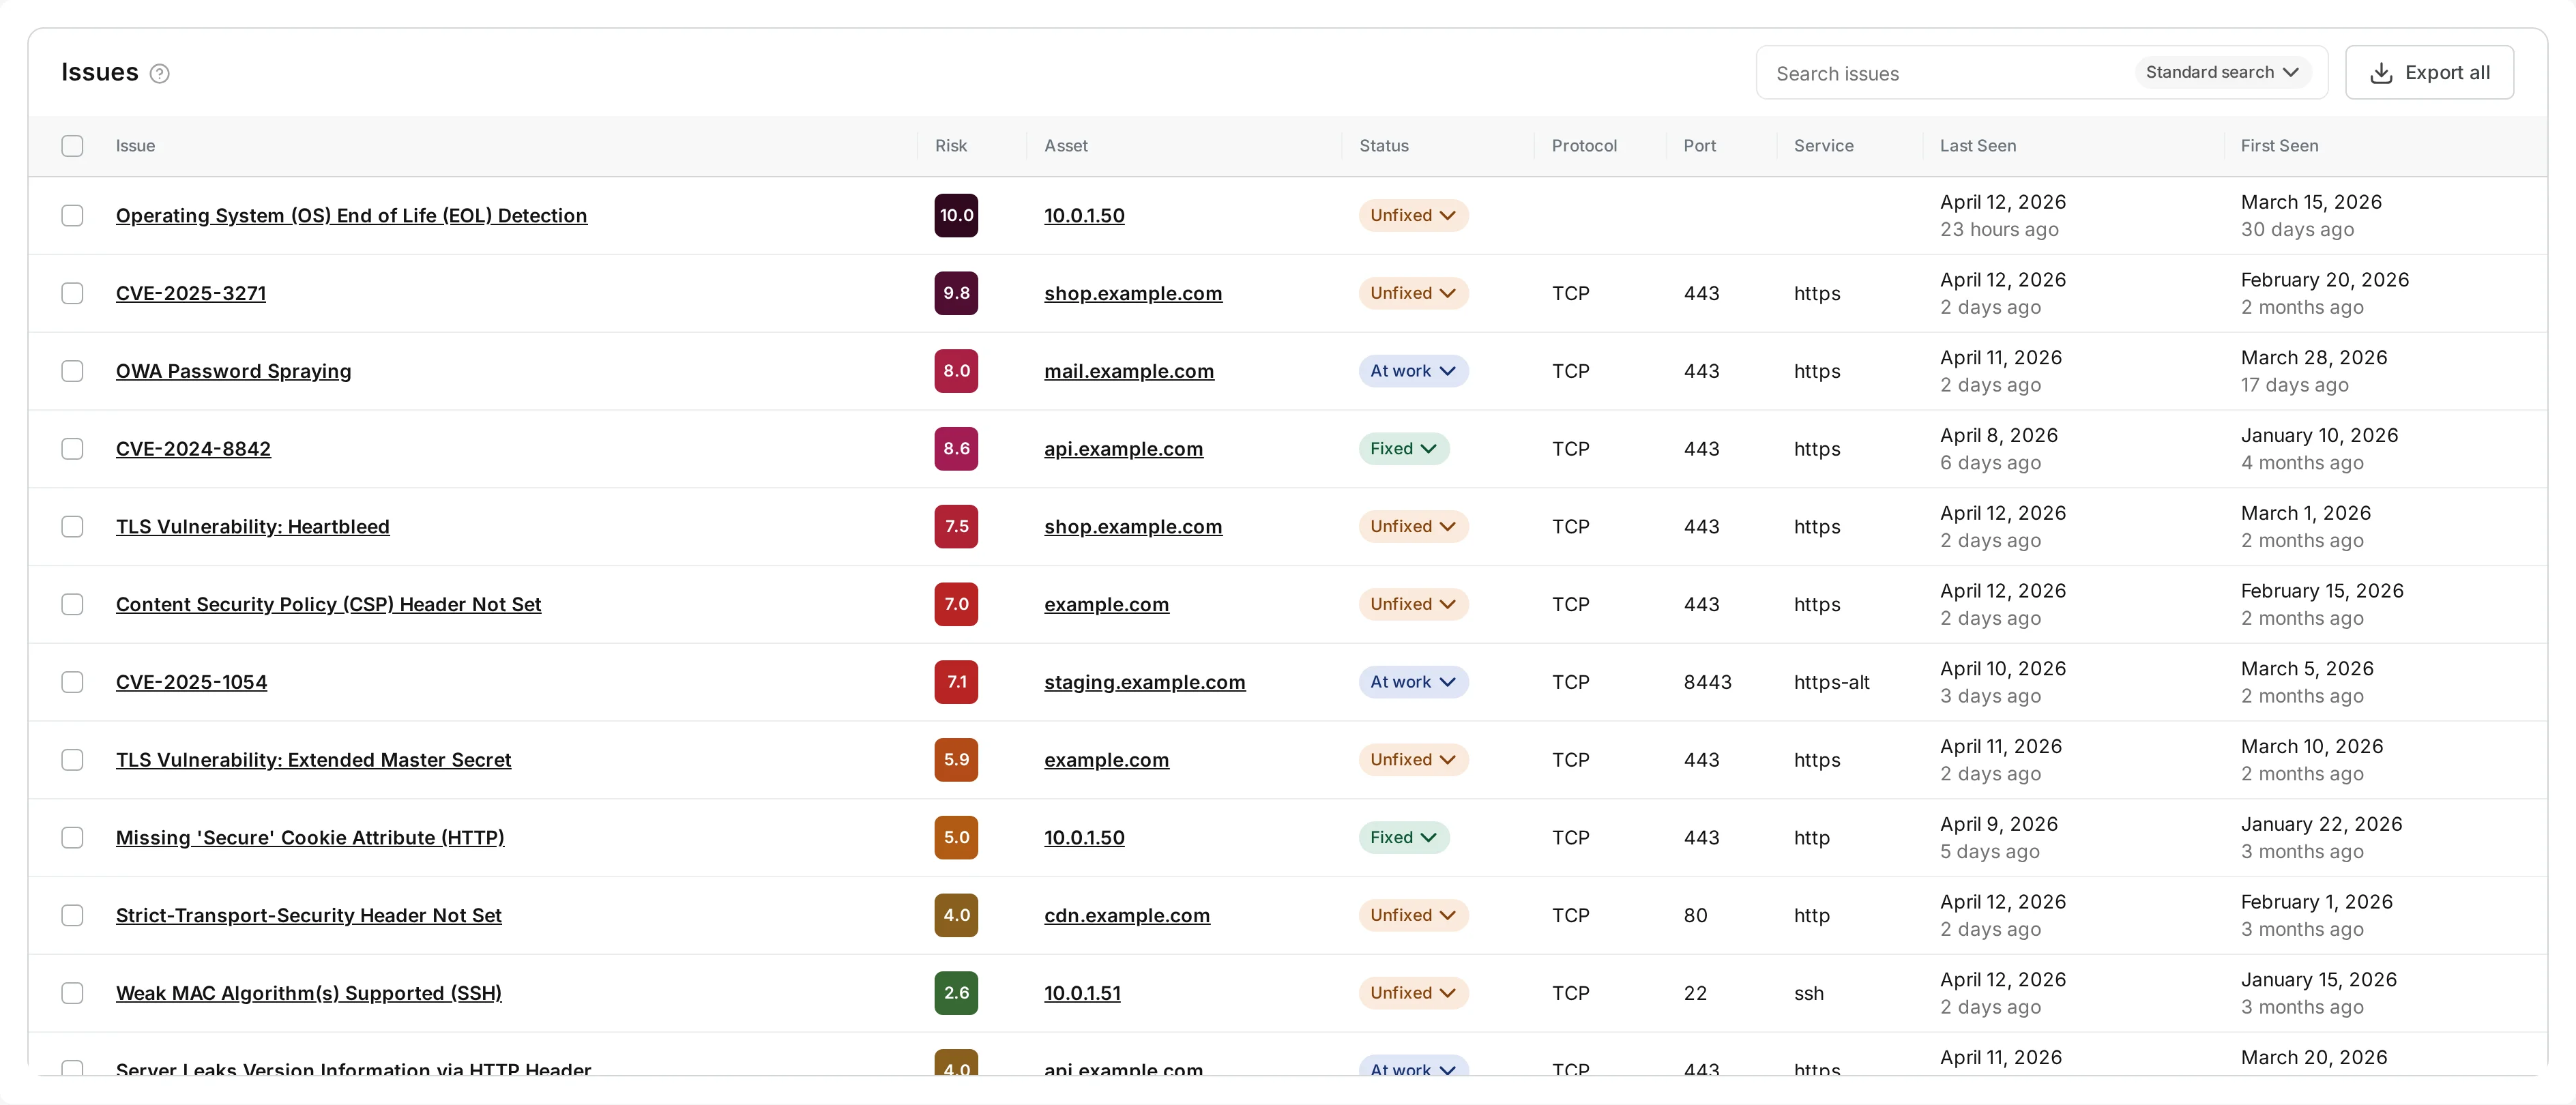Click the download icon on Export all
The width and height of the screenshot is (2576, 1105).
point(2382,72)
